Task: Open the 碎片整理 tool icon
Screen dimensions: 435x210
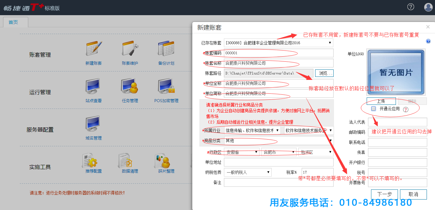Action: [163, 161]
